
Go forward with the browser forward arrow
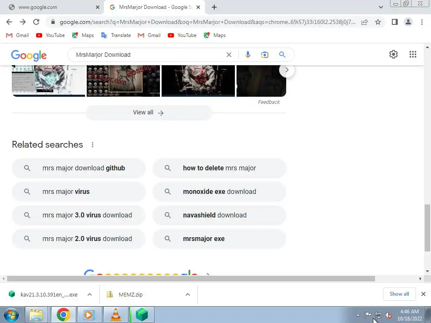pos(23,22)
